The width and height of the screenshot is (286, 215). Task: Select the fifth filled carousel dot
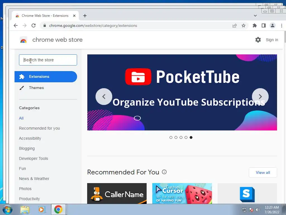[x=191, y=137]
